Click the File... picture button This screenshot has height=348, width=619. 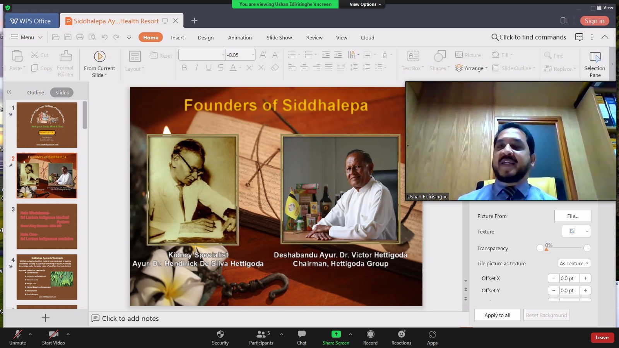click(573, 216)
